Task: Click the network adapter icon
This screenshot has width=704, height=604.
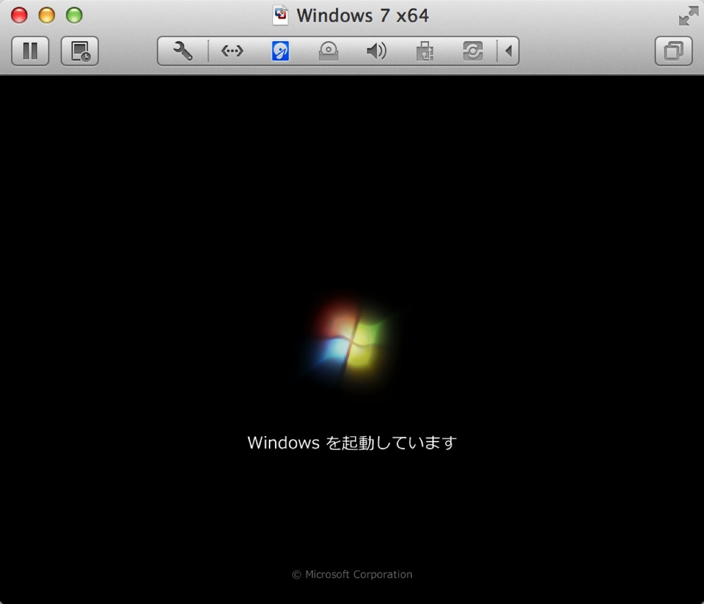Action: 232,51
